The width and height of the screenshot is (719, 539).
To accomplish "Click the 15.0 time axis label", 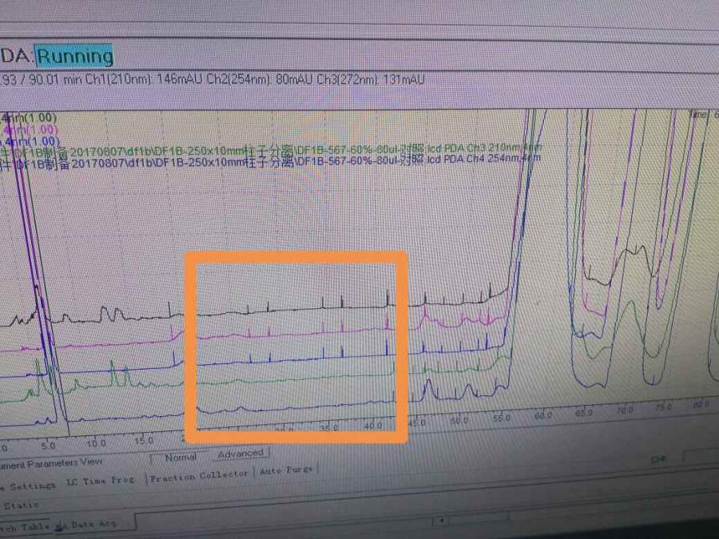I will [x=144, y=441].
